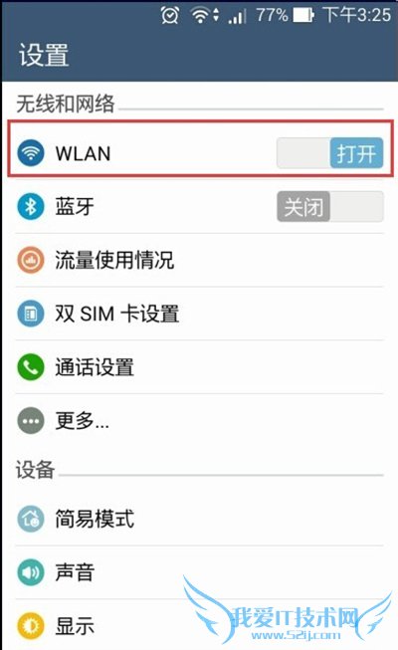Tap the sound speaker icon

(x=31, y=572)
